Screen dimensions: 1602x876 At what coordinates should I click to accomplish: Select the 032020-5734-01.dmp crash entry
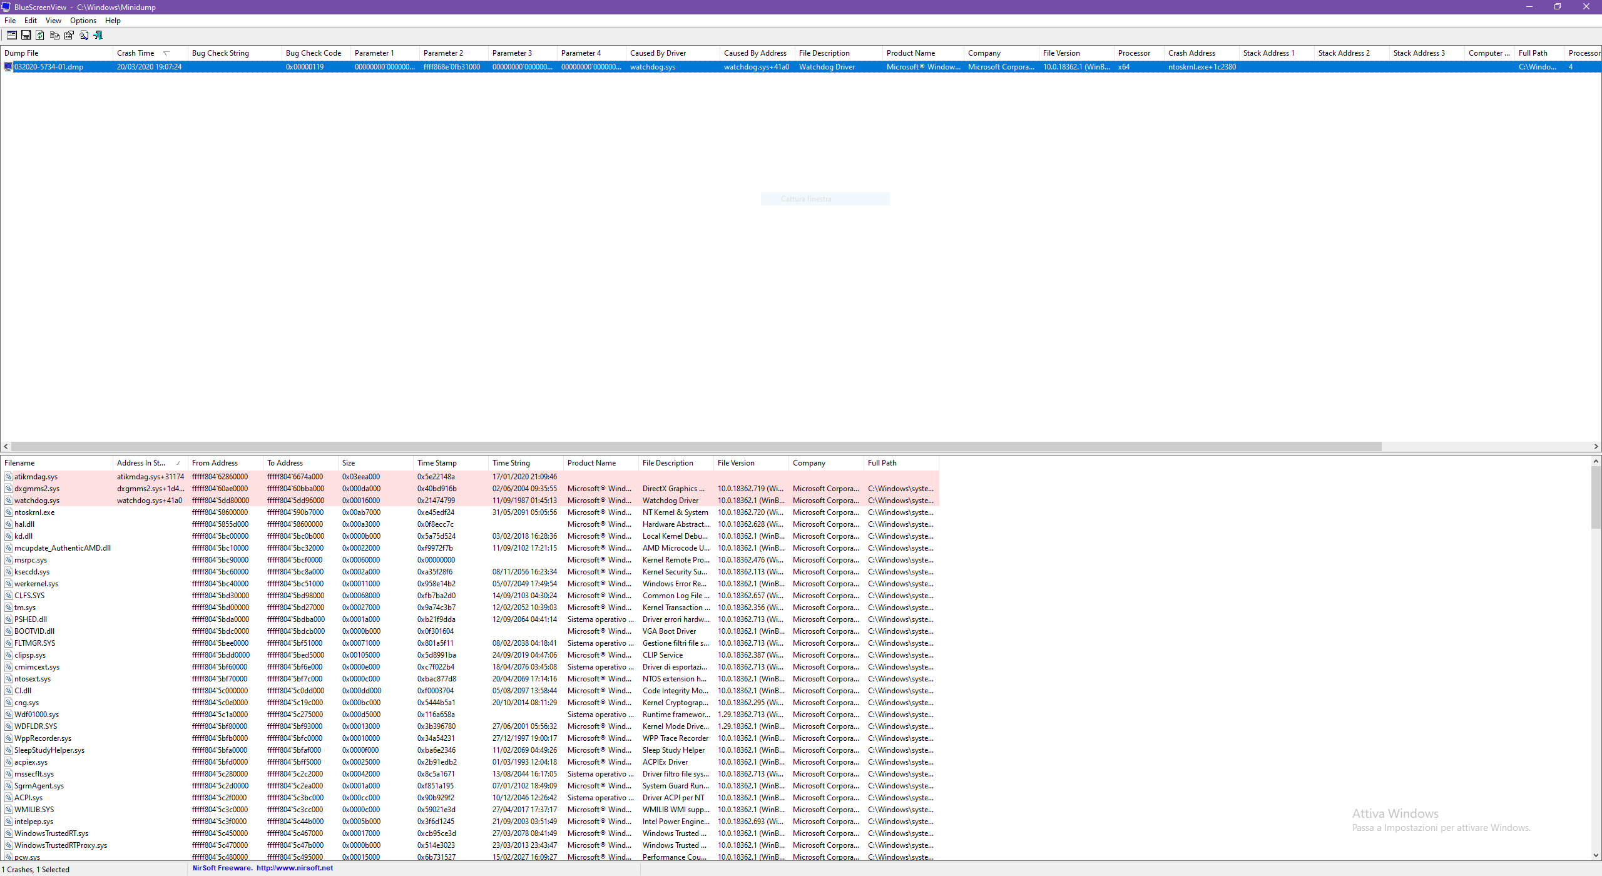click(x=49, y=67)
